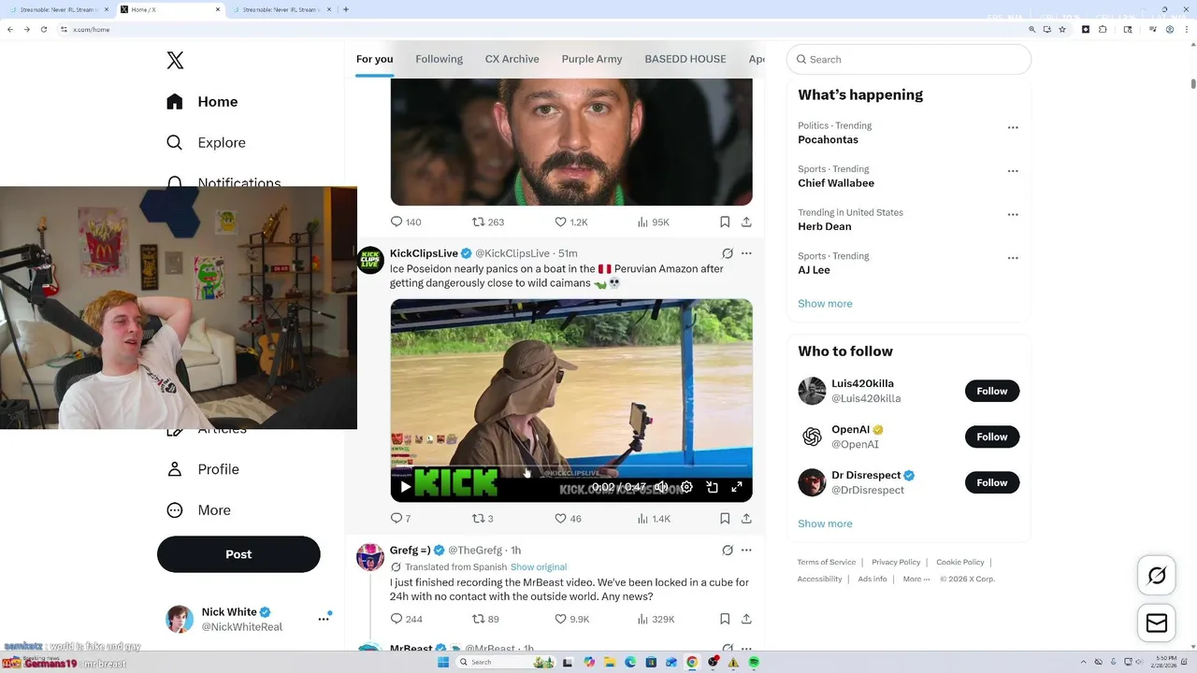This screenshot has height=673, width=1197.
Task: Open account options next to Nick White
Action: [x=324, y=619]
